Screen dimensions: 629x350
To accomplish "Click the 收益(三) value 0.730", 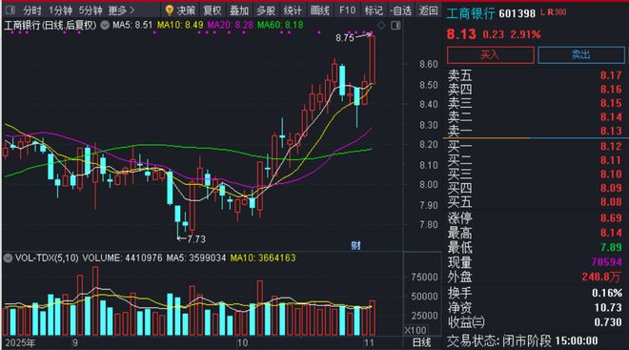I will 608,322.
